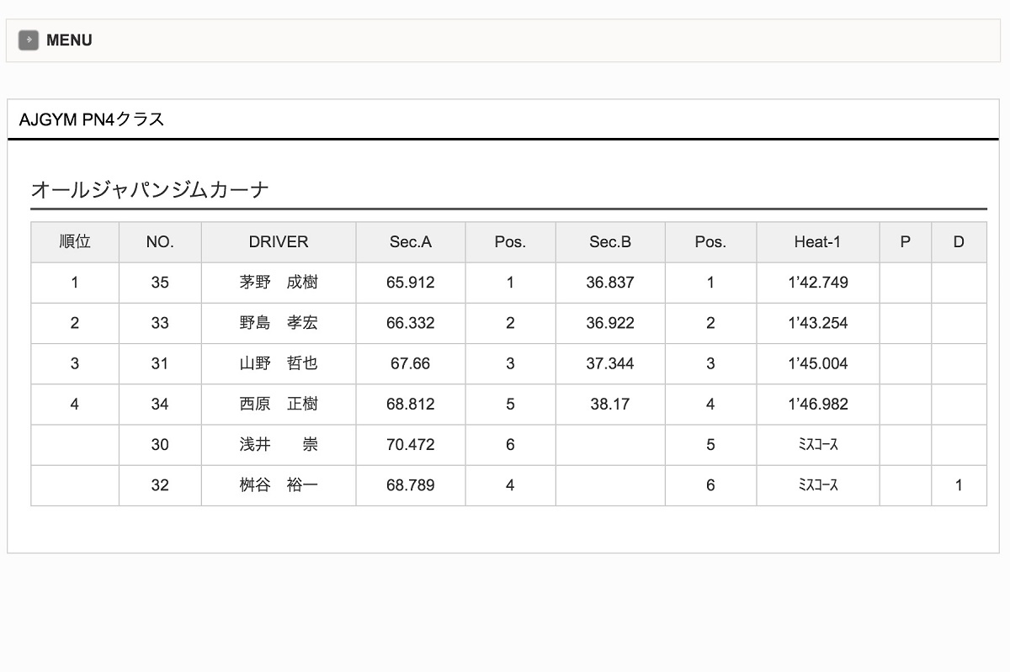Click the オールジャパンジムカーナ title
Image resolution: width=1010 pixels, height=672 pixels.
150,189
